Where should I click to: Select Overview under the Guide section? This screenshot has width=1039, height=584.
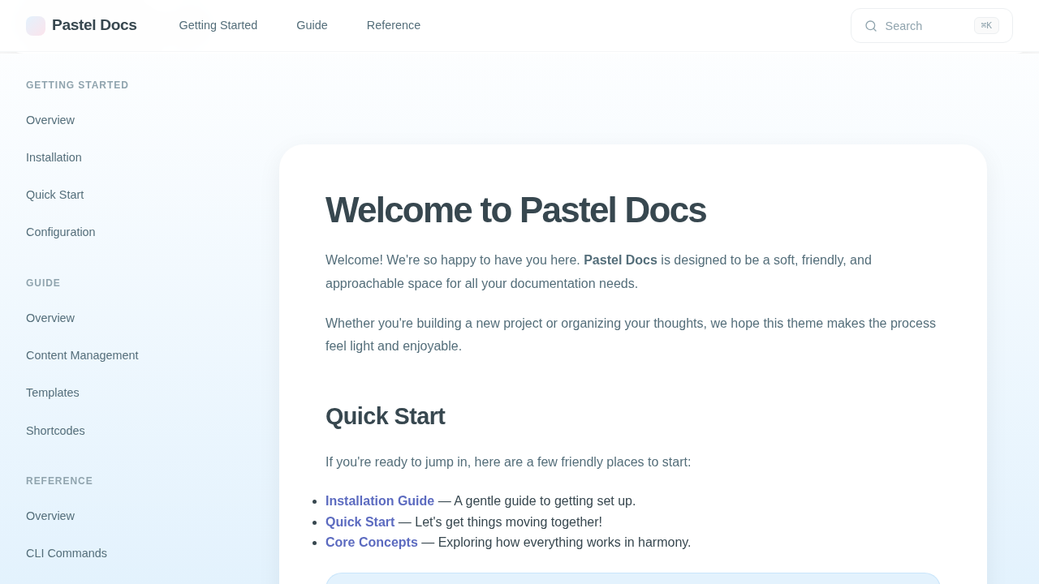pos(50,318)
